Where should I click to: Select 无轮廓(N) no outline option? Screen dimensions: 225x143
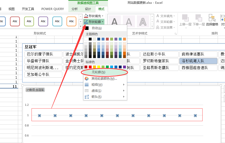(105, 72)
